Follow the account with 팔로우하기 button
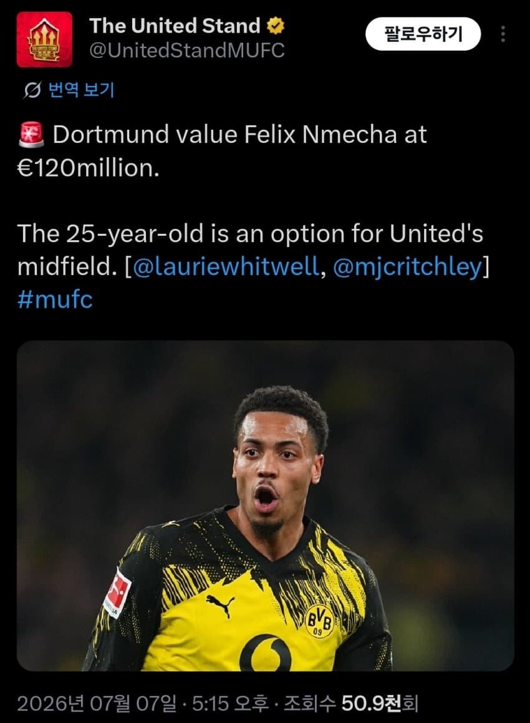The height and width of the screenshot is (723, 530). (x=423, y=34)
